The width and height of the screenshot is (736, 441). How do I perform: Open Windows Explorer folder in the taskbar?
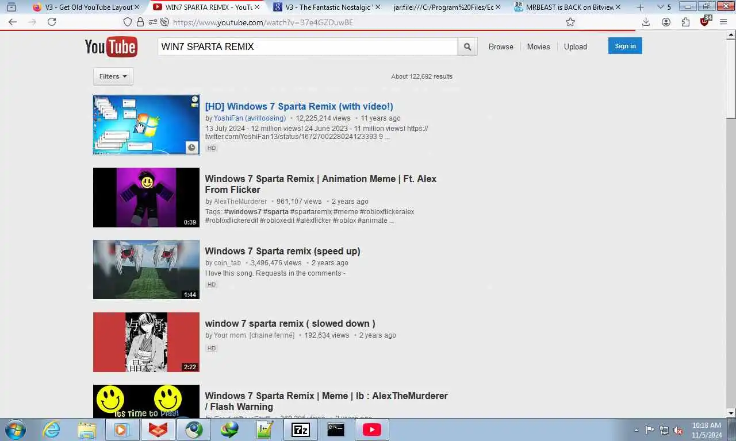point(87,430)
